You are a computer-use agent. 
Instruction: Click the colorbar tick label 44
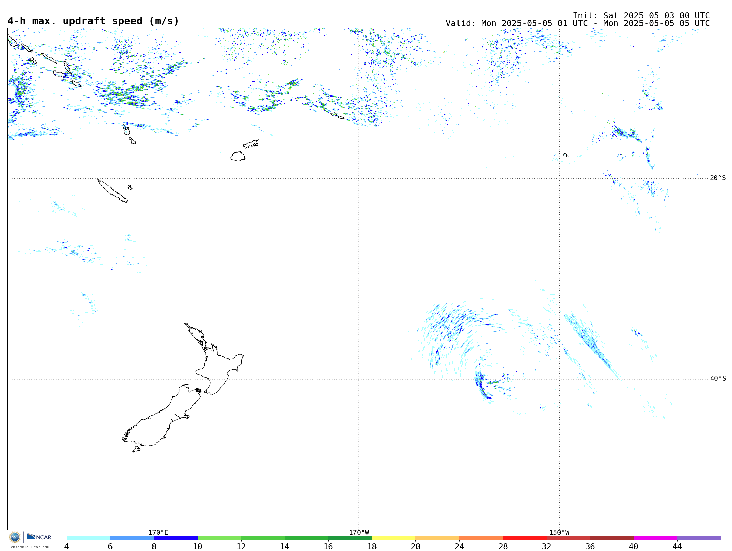click(x=677, y=547)
